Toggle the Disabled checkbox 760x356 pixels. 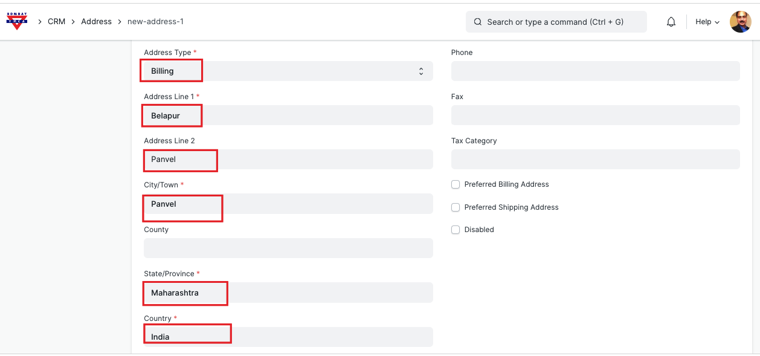coord(456,230)
